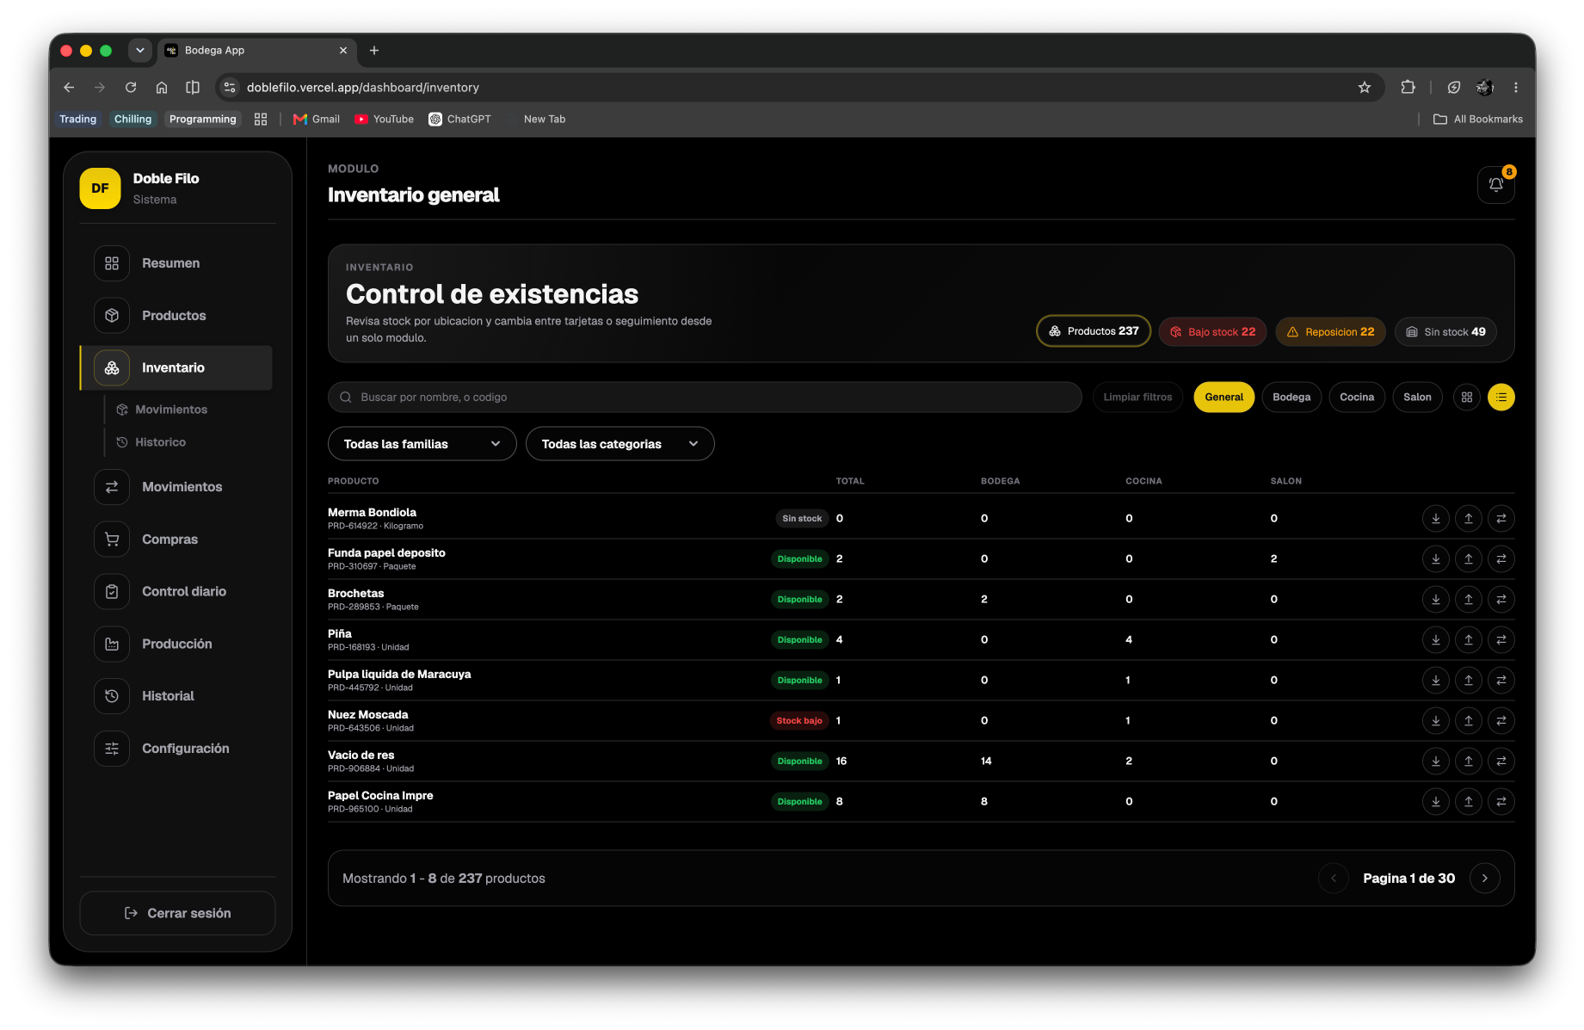
Task: Click download icon for Pulpa liquida de Maracuya
Action: tap(1436, 681)
